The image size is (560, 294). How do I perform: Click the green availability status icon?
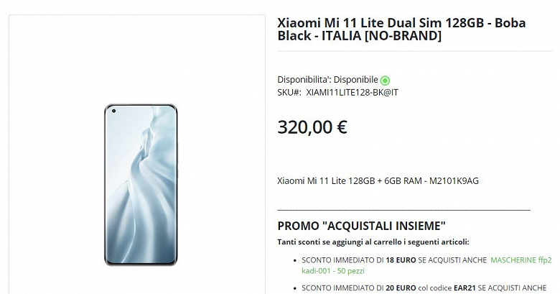click(x=385, y=80)
